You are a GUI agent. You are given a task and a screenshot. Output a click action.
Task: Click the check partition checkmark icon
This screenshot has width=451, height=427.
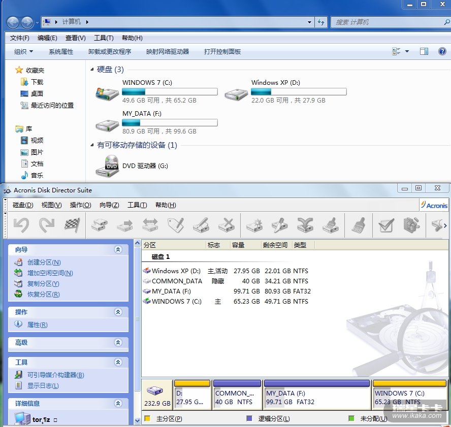coord(386,225)
